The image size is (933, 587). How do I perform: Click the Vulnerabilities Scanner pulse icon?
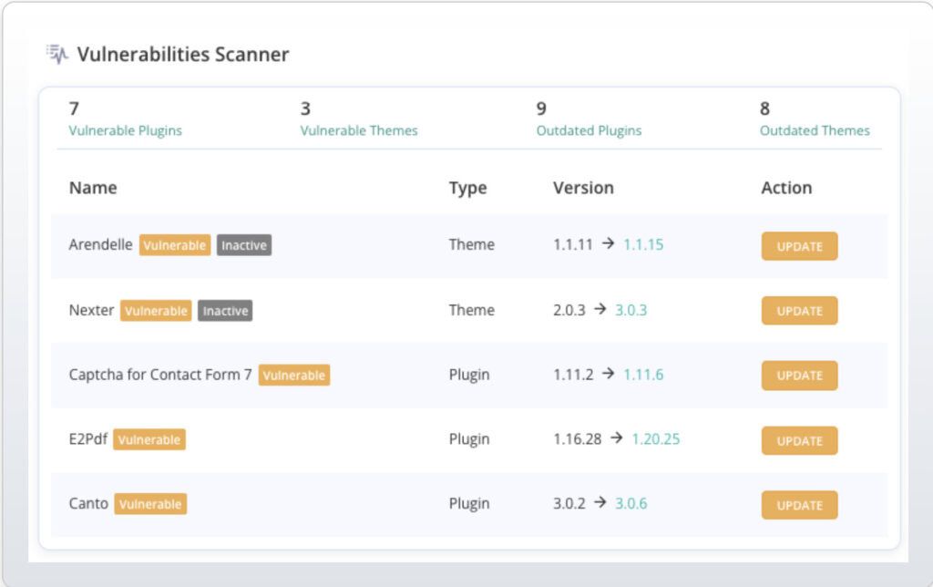point(57,54)
